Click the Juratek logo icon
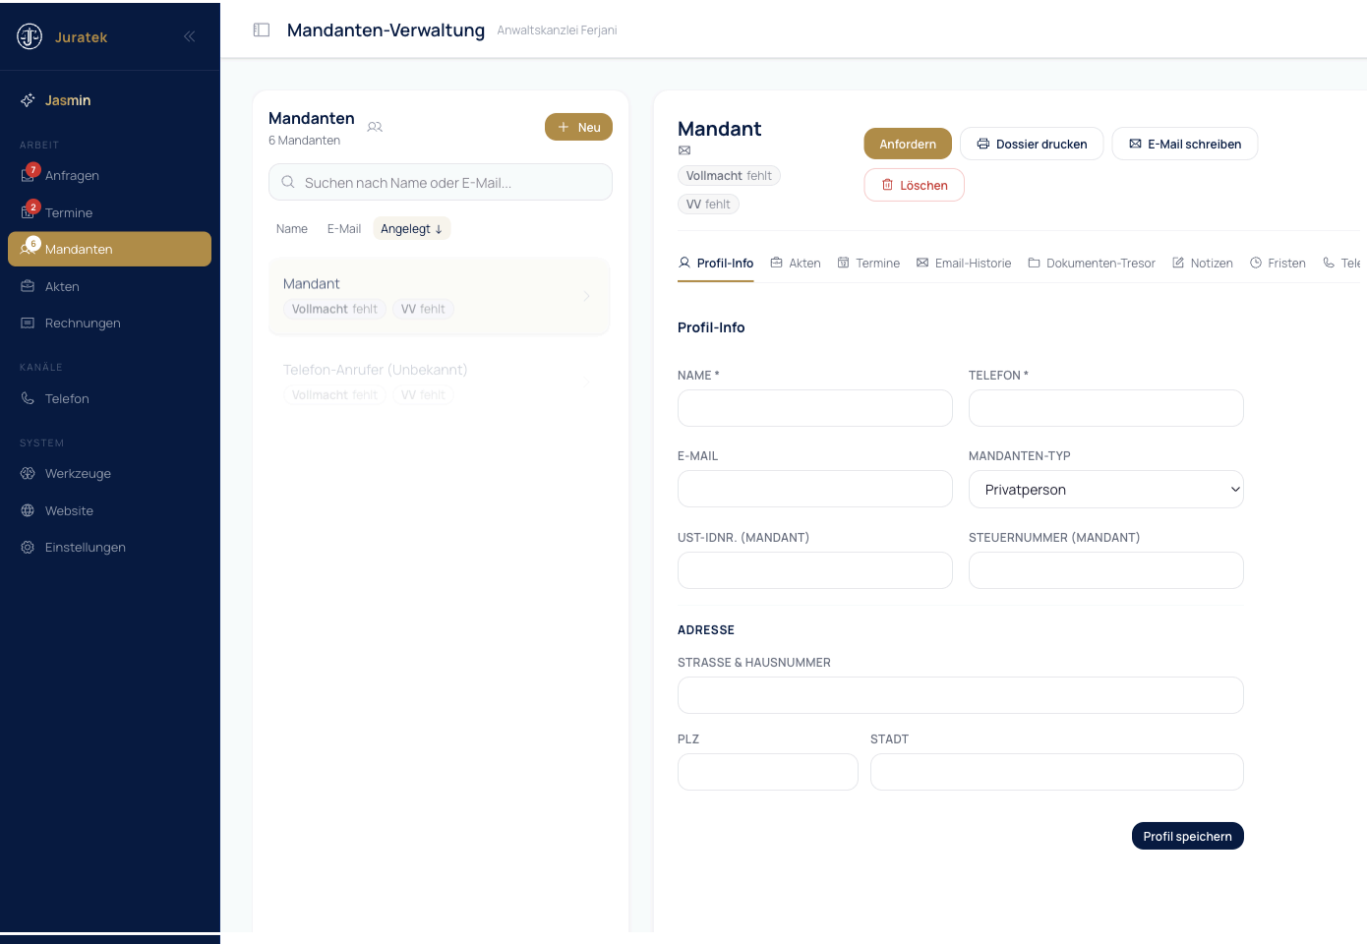The height and width of the screenshot is (944, 1367). (x=30, y=36)
